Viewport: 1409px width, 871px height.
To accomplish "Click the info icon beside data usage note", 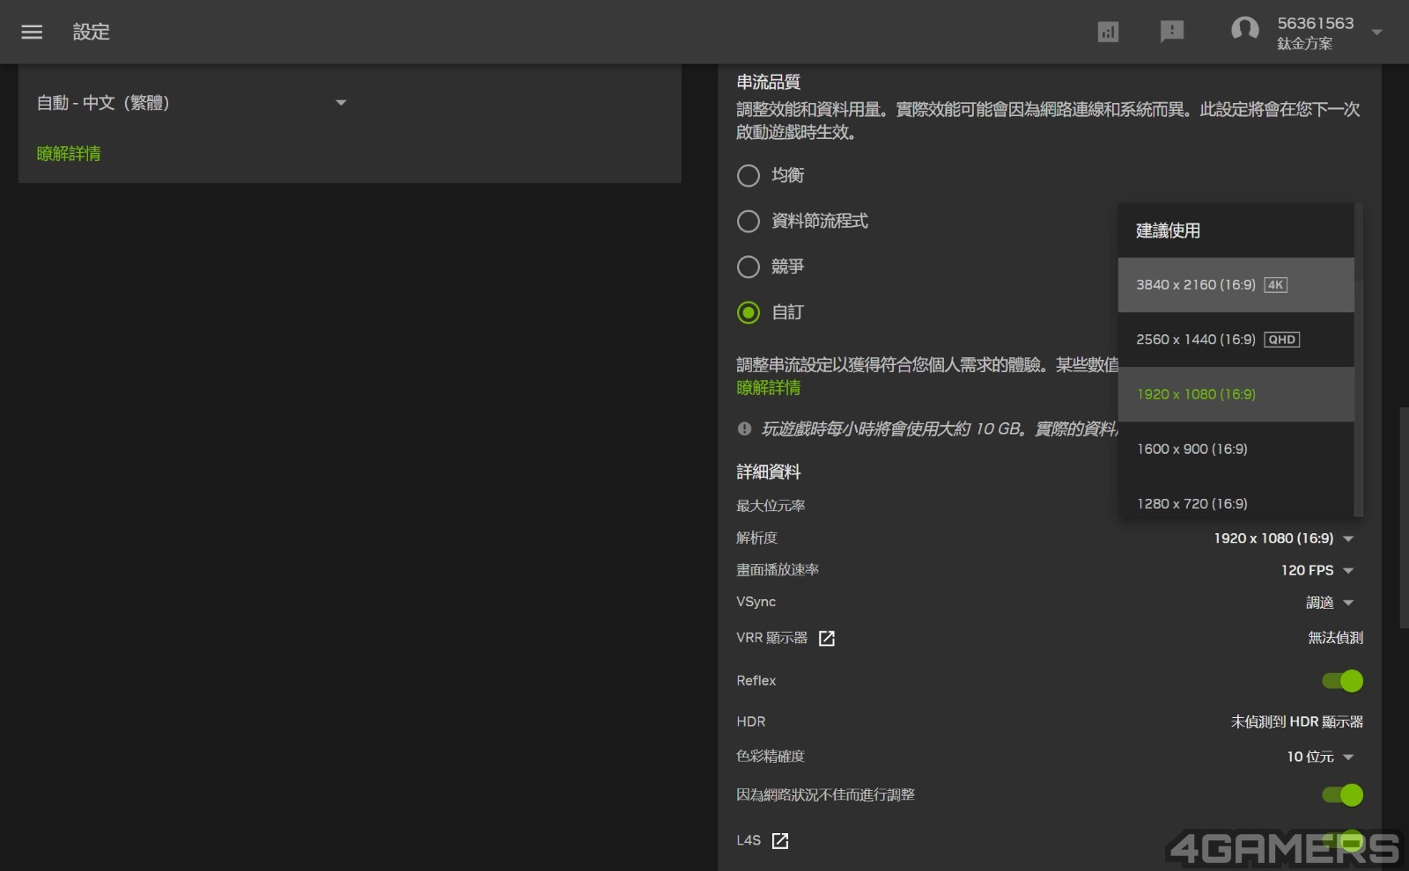I will pyautogui.click(x=744, y=428).
